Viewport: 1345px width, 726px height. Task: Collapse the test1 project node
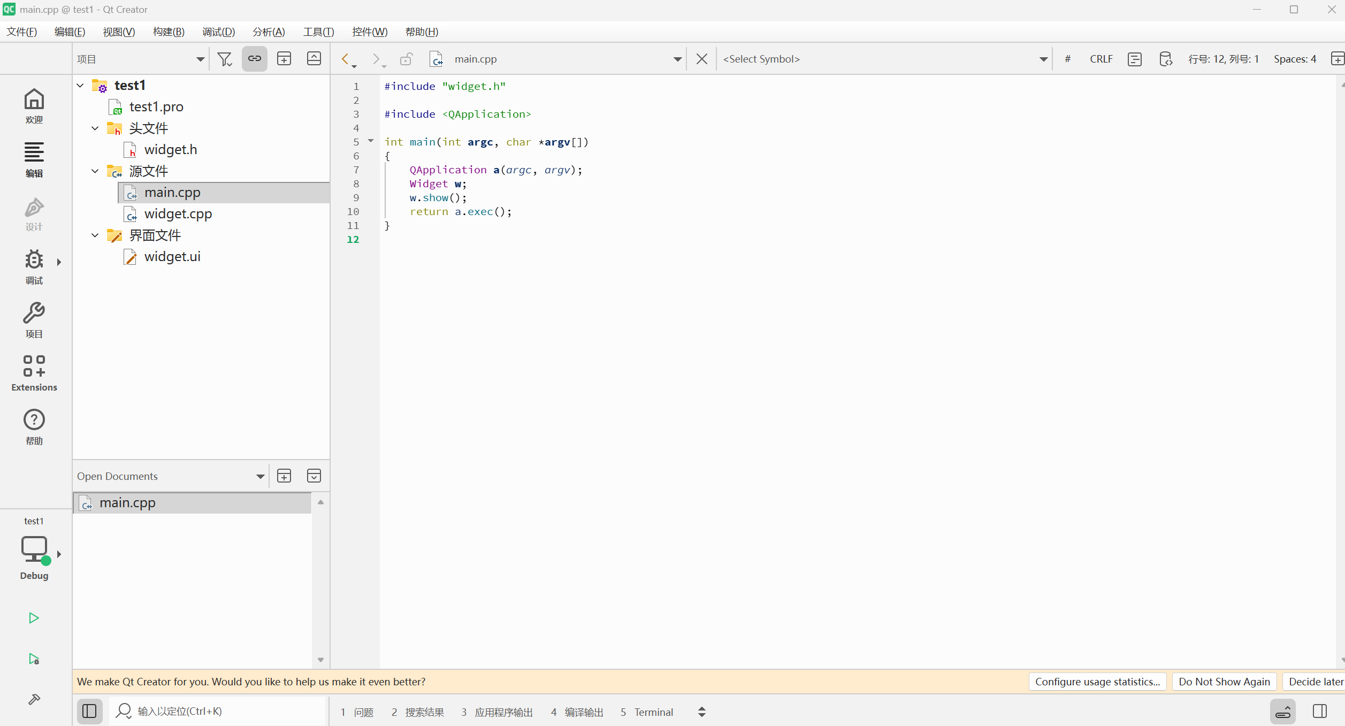tap(80, 86)
